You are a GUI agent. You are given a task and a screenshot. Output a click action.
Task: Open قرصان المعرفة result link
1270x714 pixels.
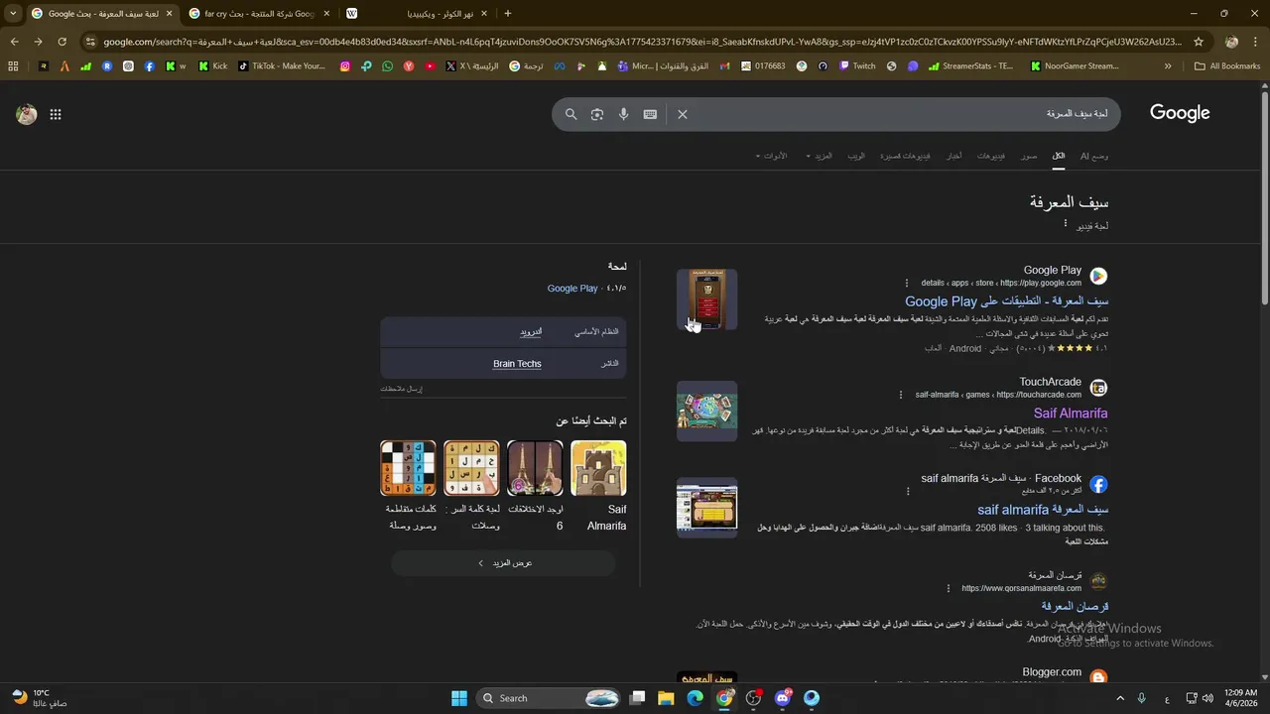point(1075,606)
